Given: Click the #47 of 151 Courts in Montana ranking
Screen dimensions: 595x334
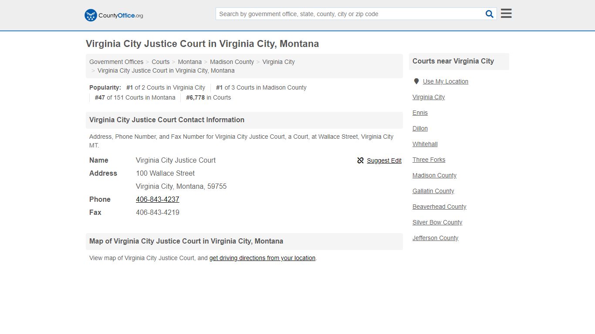Looking at the screenshot, I should [x=135, y=97].
